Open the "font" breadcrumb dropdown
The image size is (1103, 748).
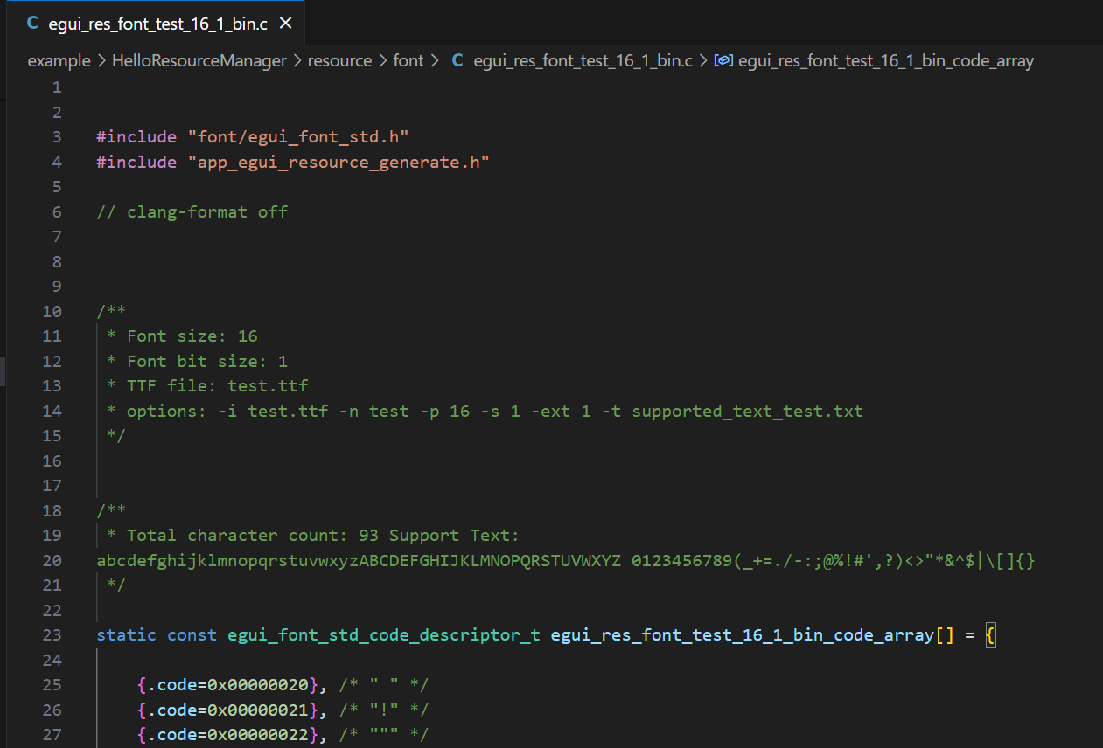pyautogui.click(x=408, y=60)
